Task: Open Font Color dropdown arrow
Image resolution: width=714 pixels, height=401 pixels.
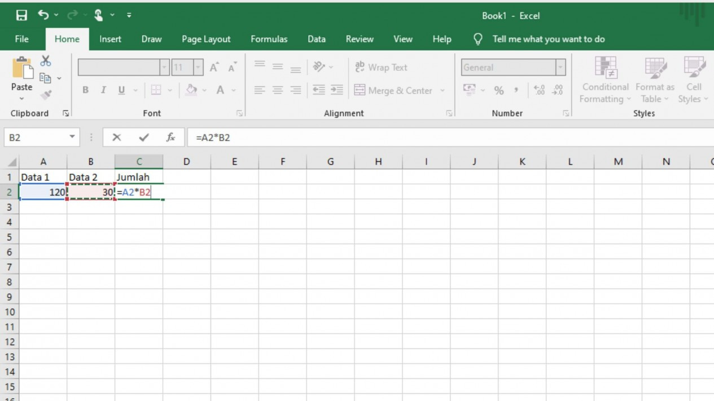Action: tap(234, 90)
